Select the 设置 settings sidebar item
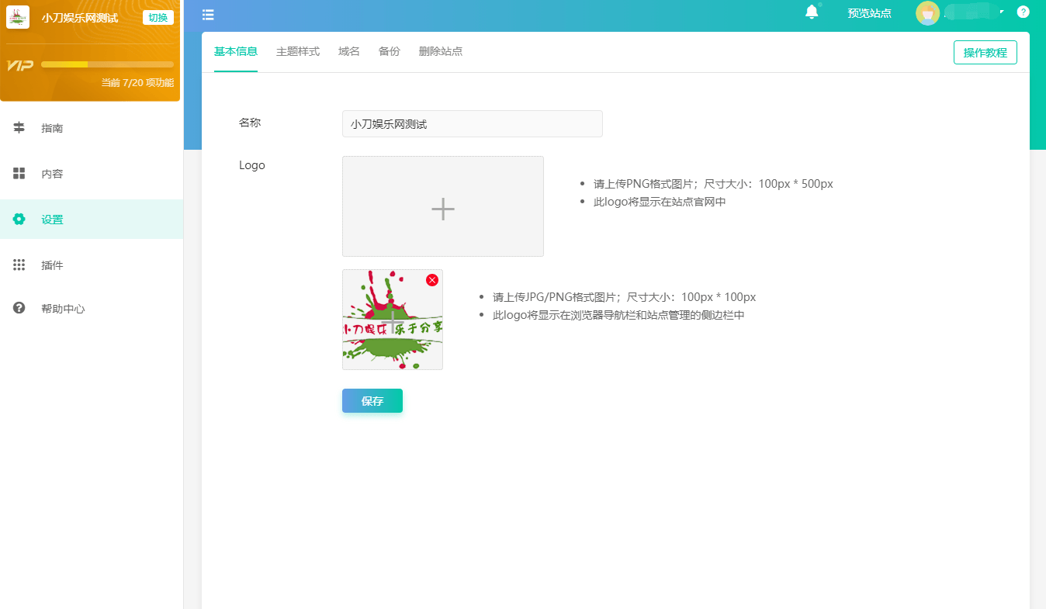The width and height of the screenshot is (1046, 609). coord(53,220)
